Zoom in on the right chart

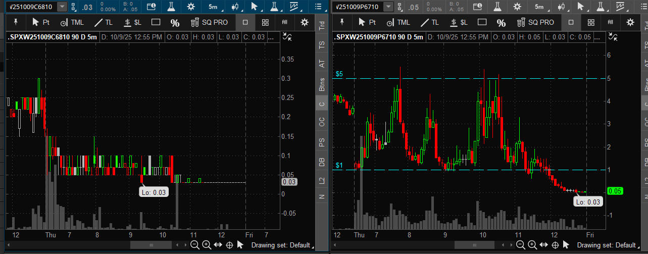pyautogui.click(x=532, y=245)
